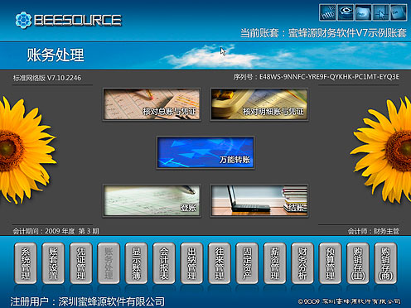The height and width of the screenshot is (308, 411).
Task: Switch to 会计报表 module tab
Action: tap(164, 263)
